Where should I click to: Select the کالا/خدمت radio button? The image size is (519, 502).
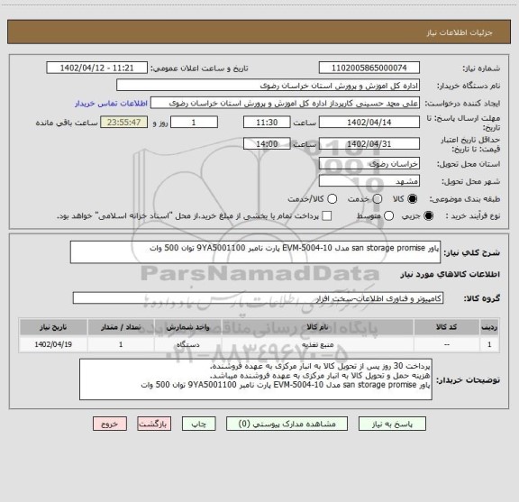pos(332,198)
